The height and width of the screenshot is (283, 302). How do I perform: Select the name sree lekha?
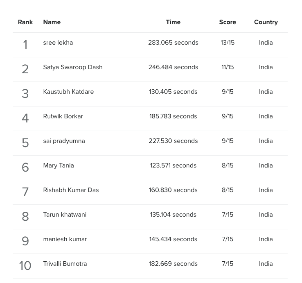(x=58, y=43)
